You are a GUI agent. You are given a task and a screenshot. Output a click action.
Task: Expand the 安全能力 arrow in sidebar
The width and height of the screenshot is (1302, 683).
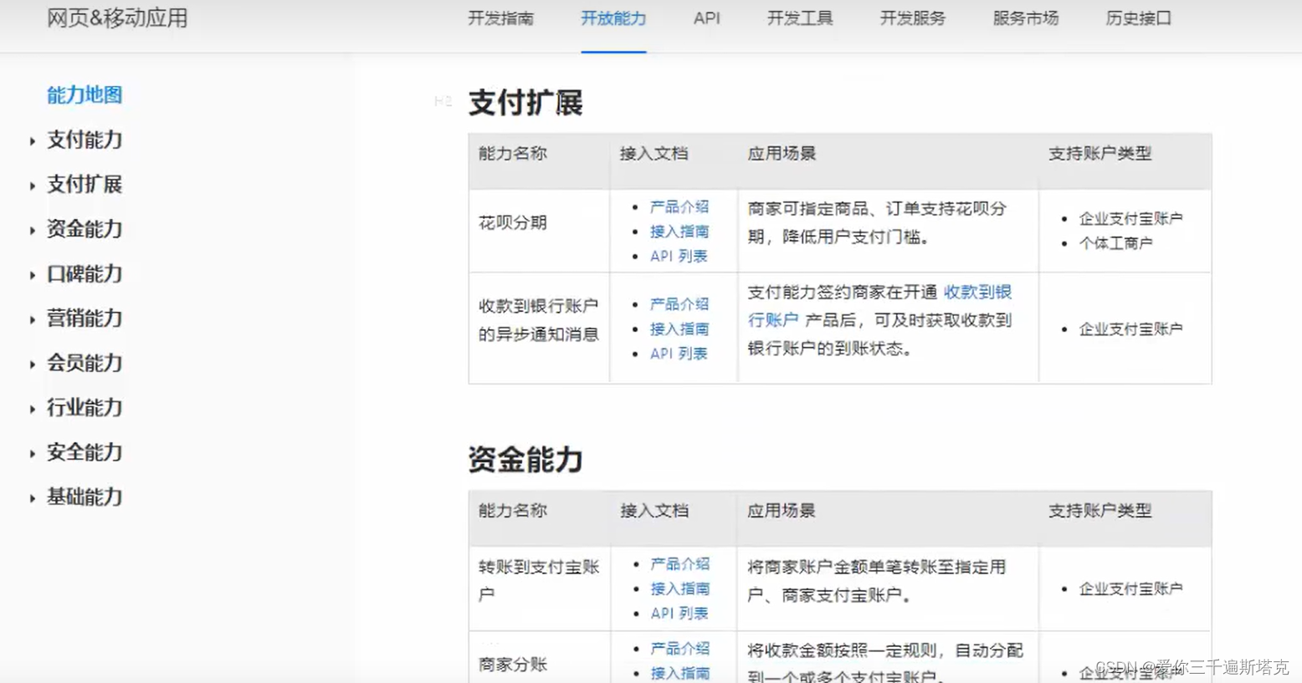point(32,454)
